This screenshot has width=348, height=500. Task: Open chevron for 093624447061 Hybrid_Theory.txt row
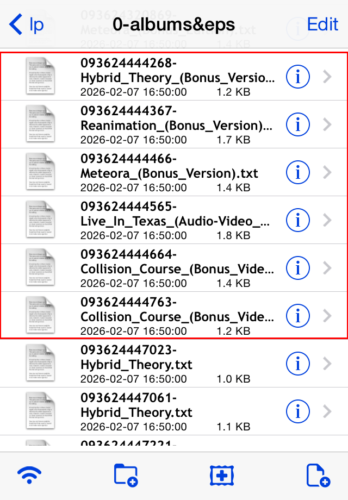[327, 411]
